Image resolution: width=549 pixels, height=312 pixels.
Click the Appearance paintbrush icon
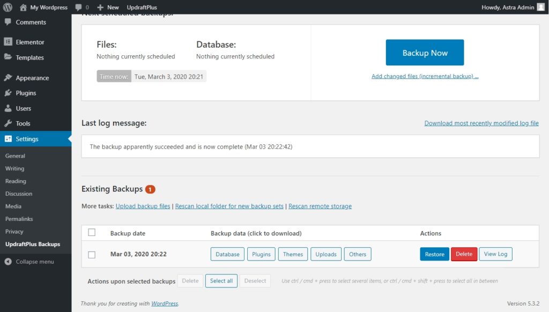click(x=8, y=77)
